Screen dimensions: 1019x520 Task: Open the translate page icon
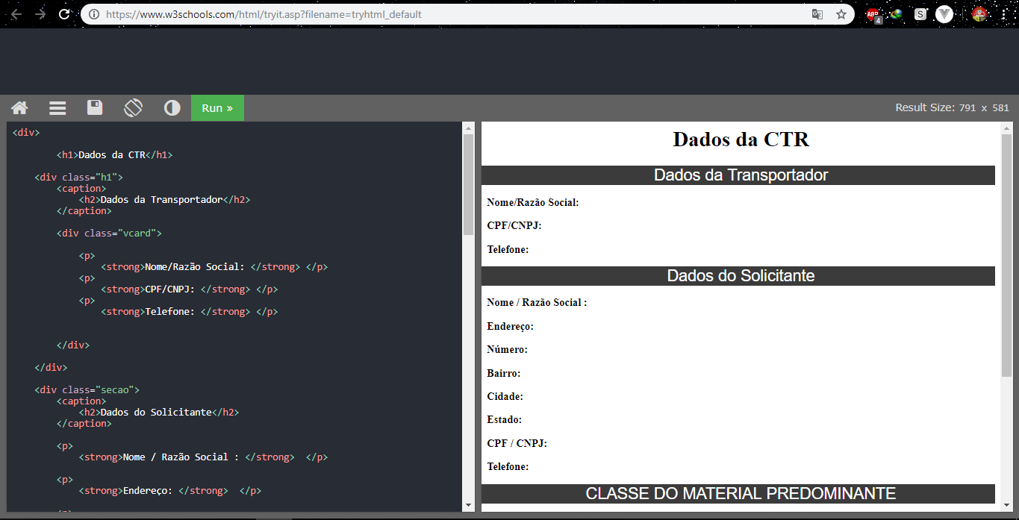coord(817,14)
